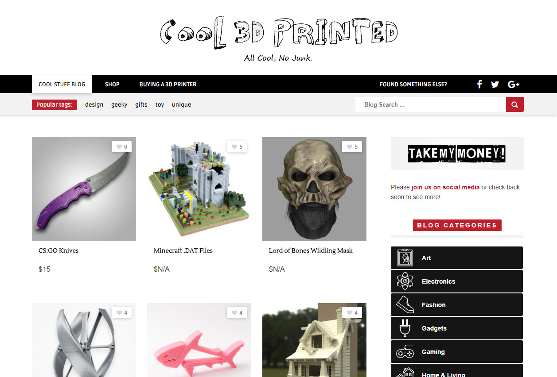Open the Shop menu item
The height and width of the screenshot is (377, 557).
112,84
